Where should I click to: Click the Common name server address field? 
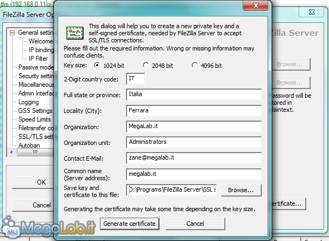click(x=194, y=174)
